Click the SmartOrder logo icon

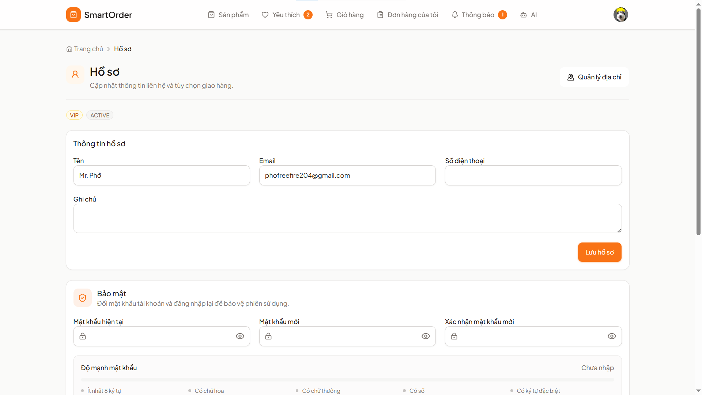coord(73,15)
